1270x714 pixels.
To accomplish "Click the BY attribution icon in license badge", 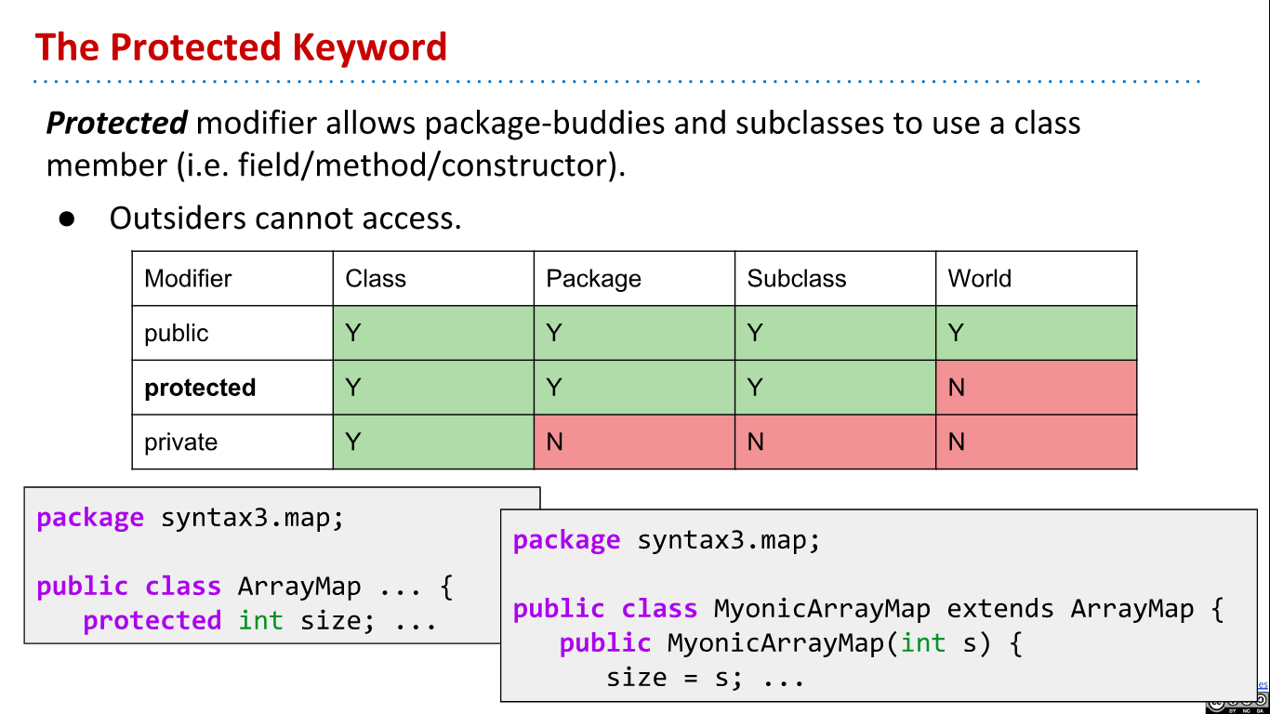I will [x=1232, y=709].
